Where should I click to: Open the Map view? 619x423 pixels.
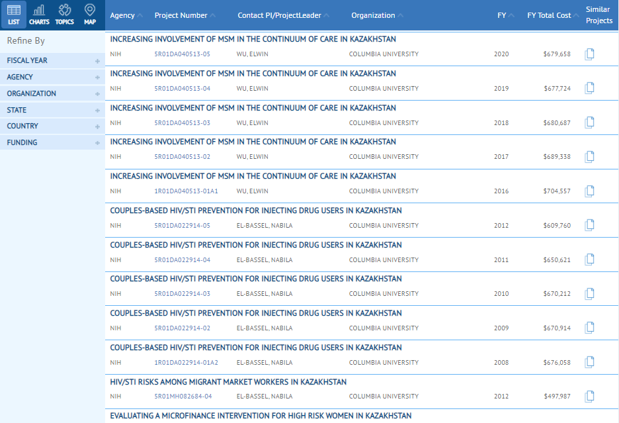[90, 15]
